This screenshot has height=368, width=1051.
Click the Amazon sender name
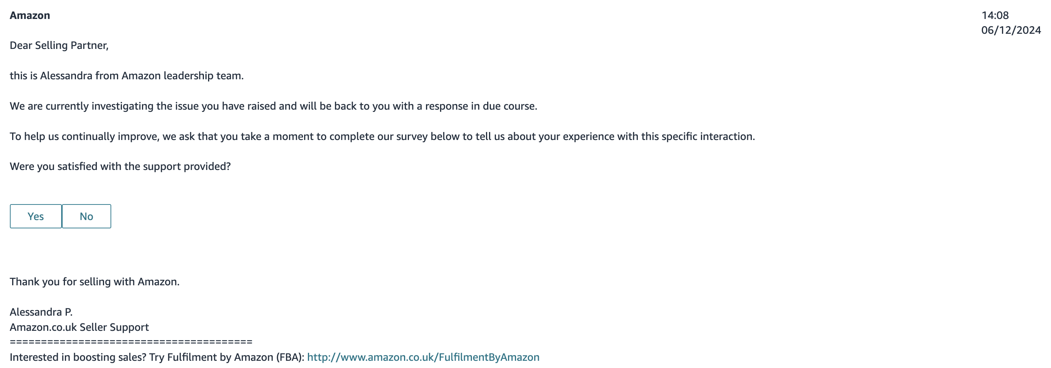click(x=30, y=16)
